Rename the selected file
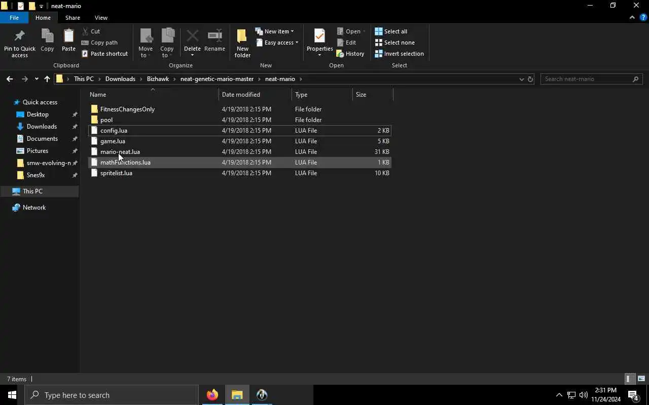649x405 pixels. [214, 40]
